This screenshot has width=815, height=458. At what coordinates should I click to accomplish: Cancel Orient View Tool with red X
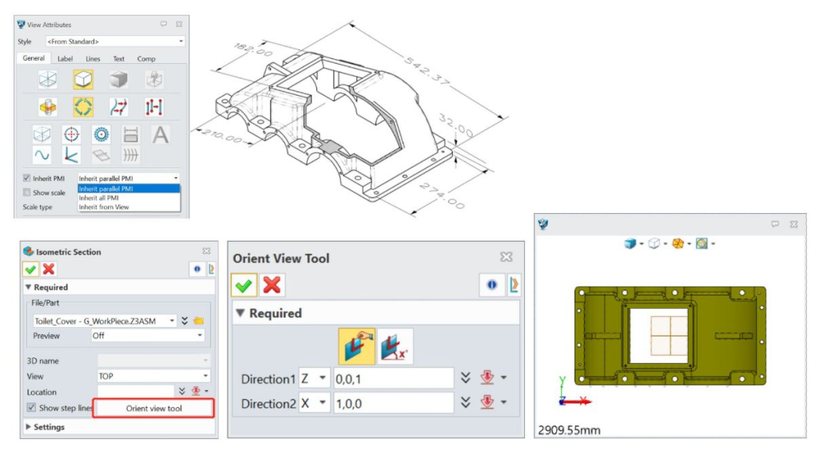pos(272,285)
